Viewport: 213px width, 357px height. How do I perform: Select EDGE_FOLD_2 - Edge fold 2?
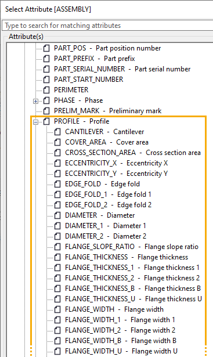(109, 205)
